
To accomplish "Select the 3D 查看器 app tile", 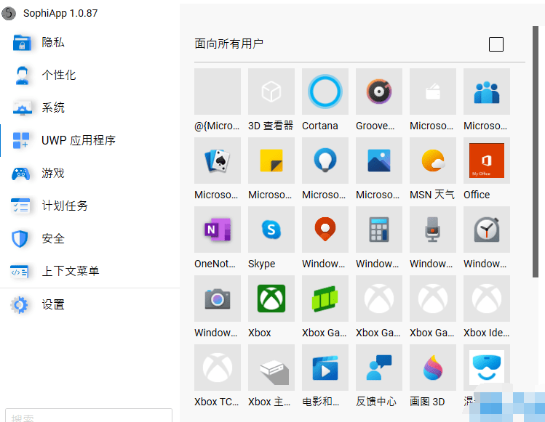I will point(271,92).
